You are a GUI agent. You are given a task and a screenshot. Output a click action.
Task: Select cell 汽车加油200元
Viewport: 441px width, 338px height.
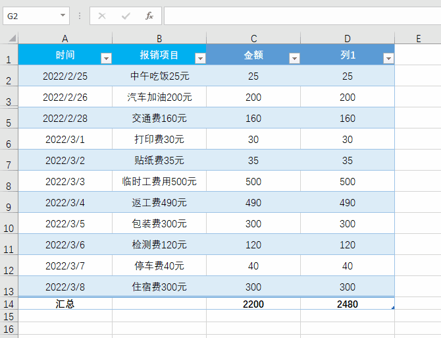click(159, 97)
